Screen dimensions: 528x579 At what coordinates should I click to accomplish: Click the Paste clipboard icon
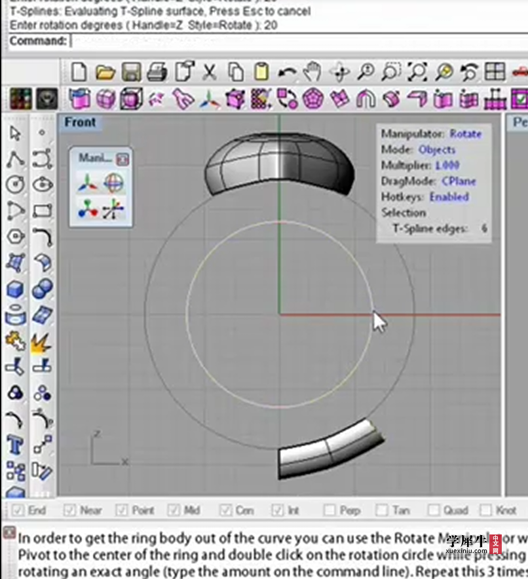click(x=261, y=71)
